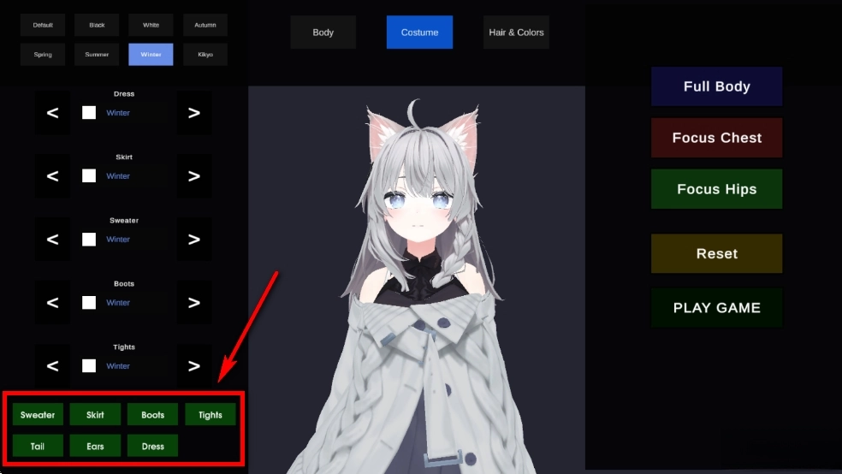The height and width of the screenshot is (474, 842).
Task: Go to the next Skirt style
Action: coord(194,176)
